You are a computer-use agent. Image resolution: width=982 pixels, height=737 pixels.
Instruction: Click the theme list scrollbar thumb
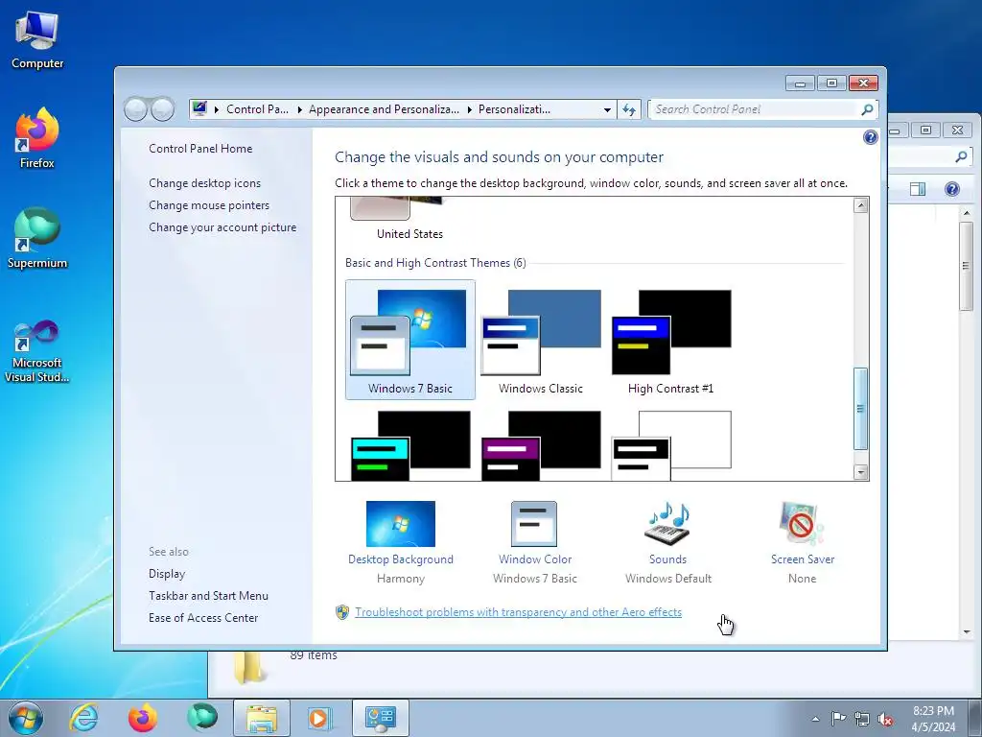[861, 409]
